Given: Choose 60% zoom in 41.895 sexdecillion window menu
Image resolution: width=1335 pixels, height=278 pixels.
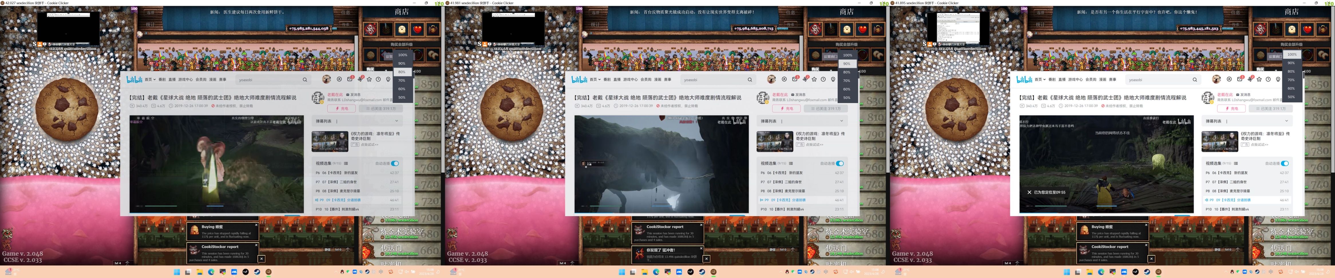Looking at the screenshot, I should (1292, 89).
